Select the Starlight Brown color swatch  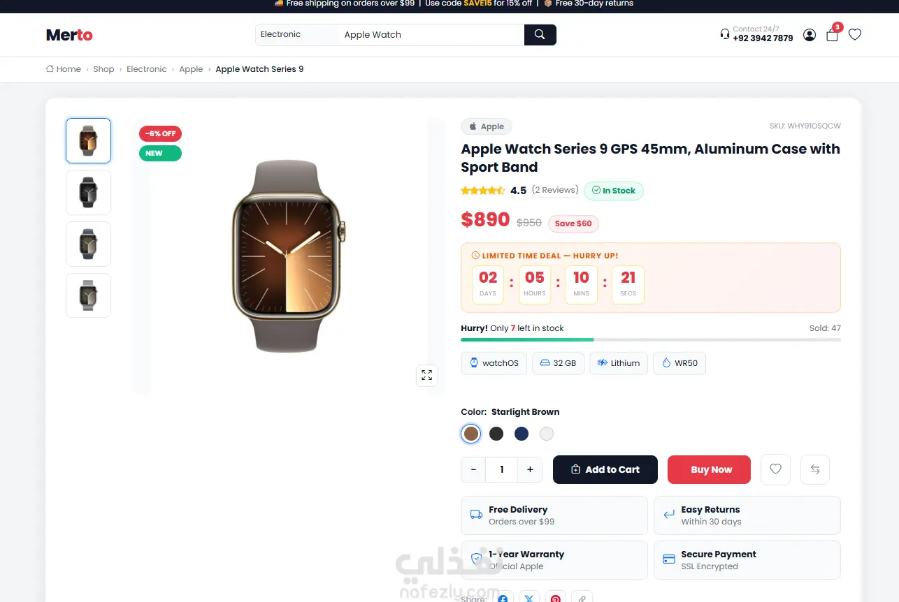pyautogui.click(x=471, y=434)
